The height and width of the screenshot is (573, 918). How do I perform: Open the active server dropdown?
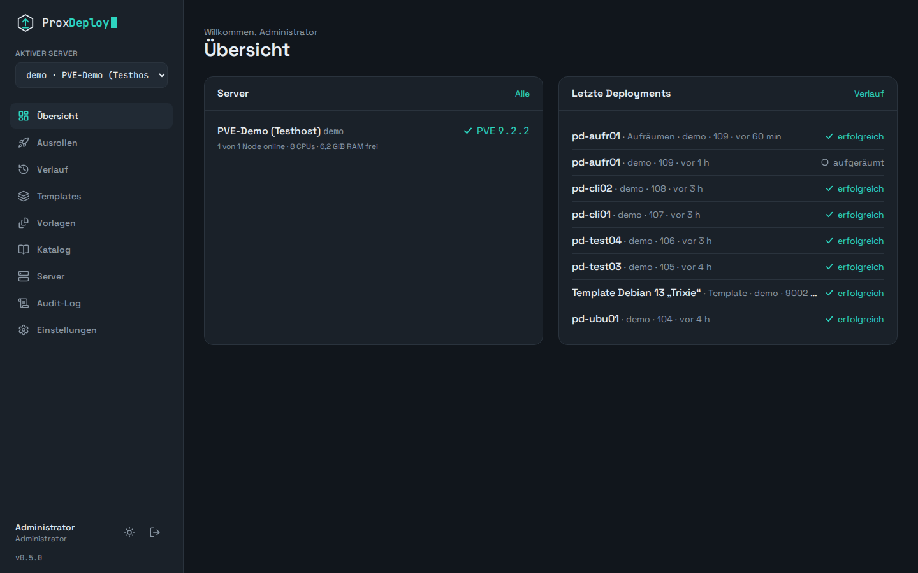(x=91, y=75)
